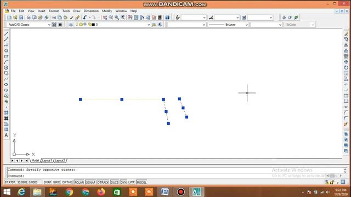Click the Windows Start button
This screenshot has width=351, height=197.
pyautogui.click(x=7, y=192)
